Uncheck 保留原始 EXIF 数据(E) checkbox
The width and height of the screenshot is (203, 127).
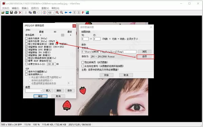(26, 47)
